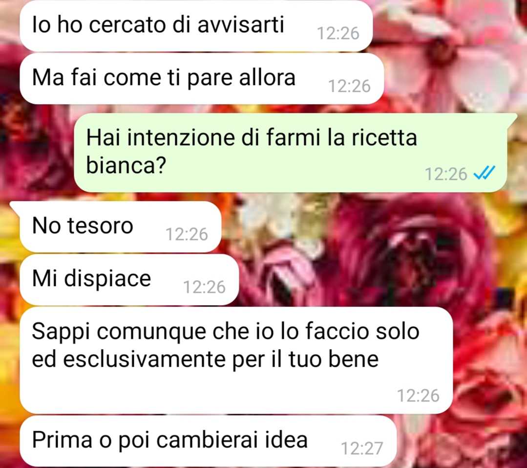Tap the 'Ma fai come ti pare allora' bubble
This screenshot has height=468, width=527.
click(202, 78)
